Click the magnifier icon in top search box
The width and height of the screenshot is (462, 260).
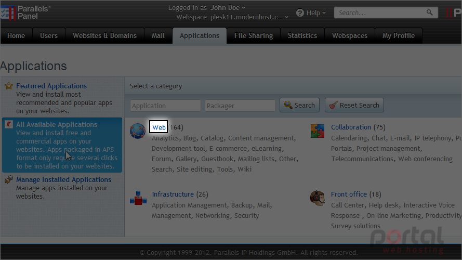(430, 12)
